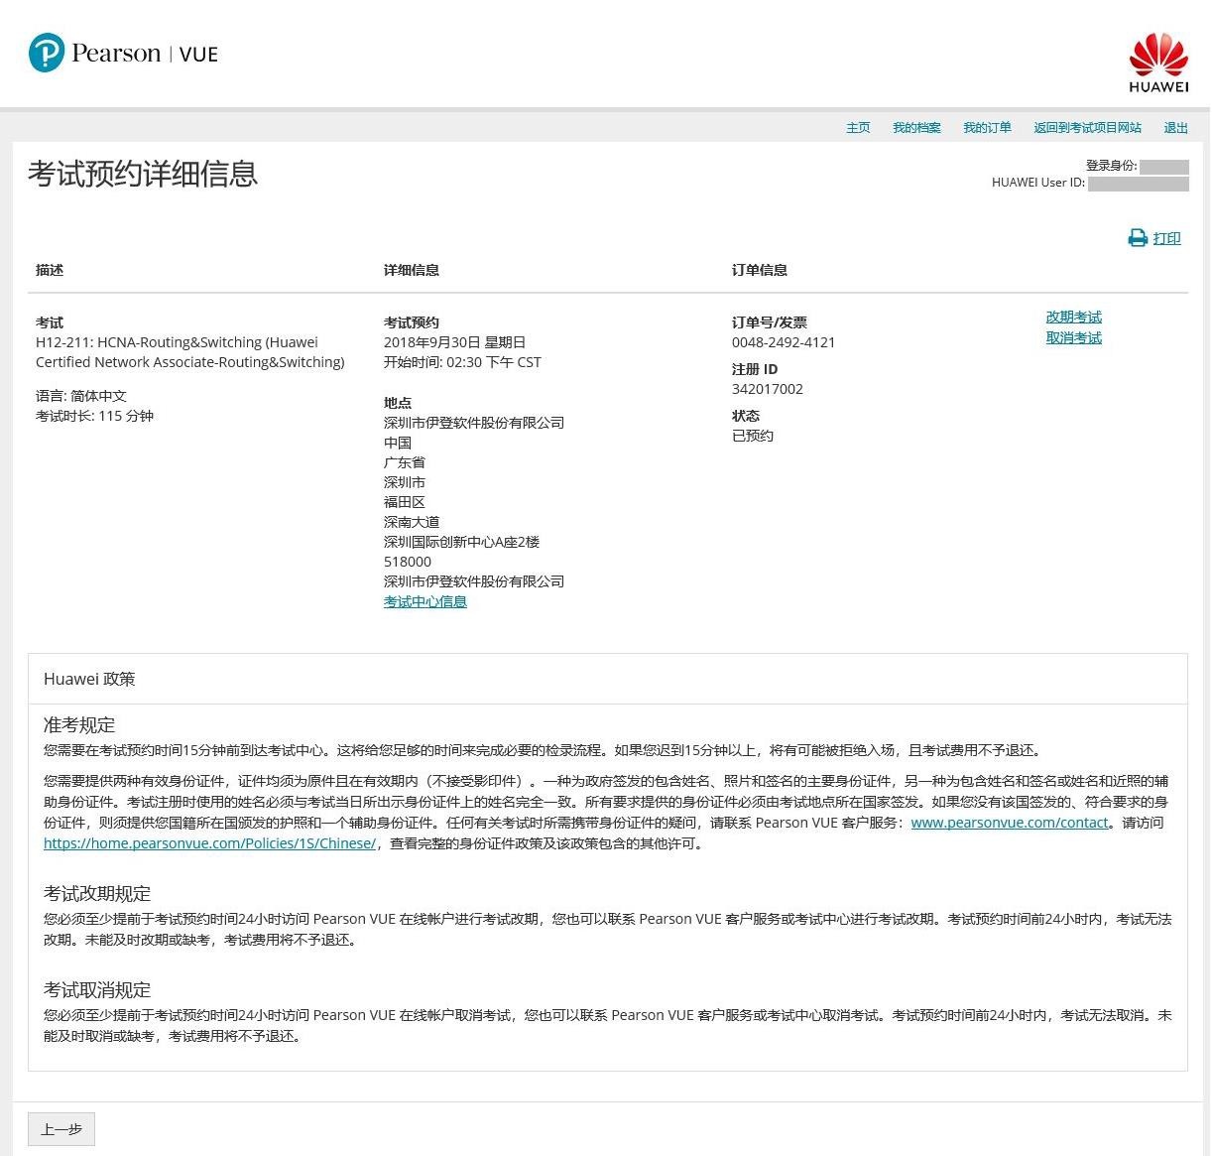The image size is (1212, 1156).
Task: Click the 考试取消规定 section heading
Action: [97, 990]
